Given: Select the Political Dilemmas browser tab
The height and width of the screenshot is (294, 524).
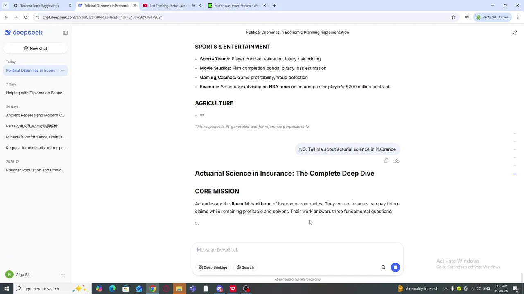Looking at the screenshot, I should (x=106, y=6).
